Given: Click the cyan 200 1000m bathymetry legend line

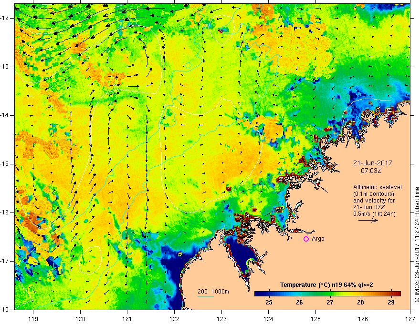Looking at the screenshot, I should click(206, 297).
